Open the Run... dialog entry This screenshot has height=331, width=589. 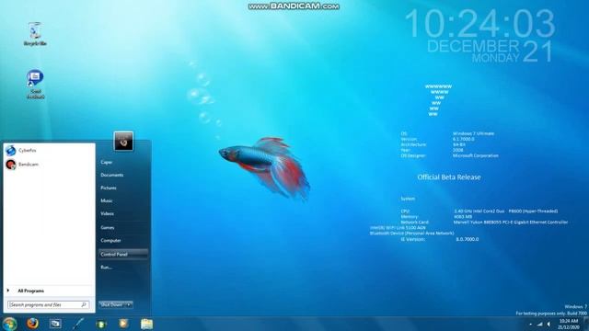tap(107, 268)
